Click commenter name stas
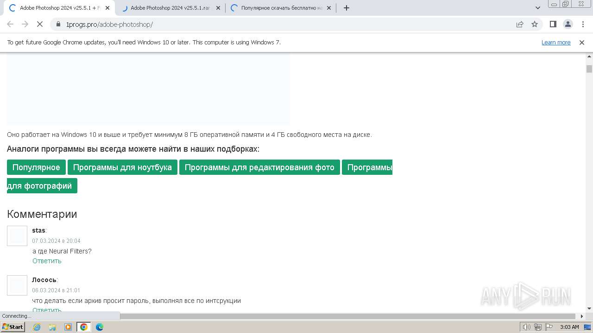Screen dimensions: 593x333 point(38,230)
